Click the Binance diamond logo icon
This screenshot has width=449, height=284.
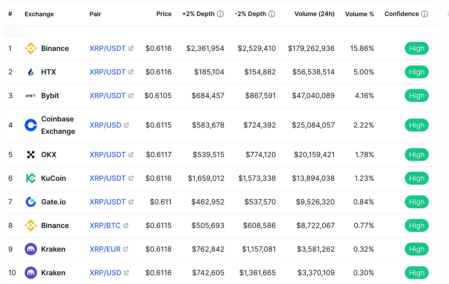(30, 48)
